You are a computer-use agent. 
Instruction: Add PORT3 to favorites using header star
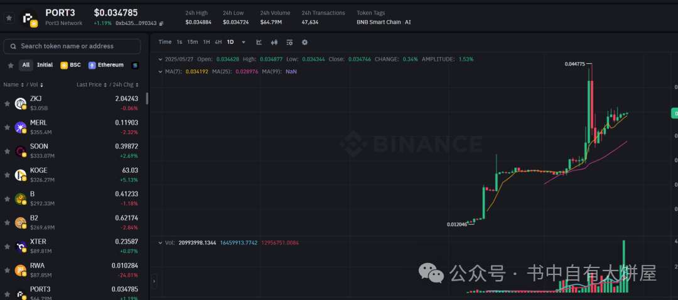coord(9,18)
